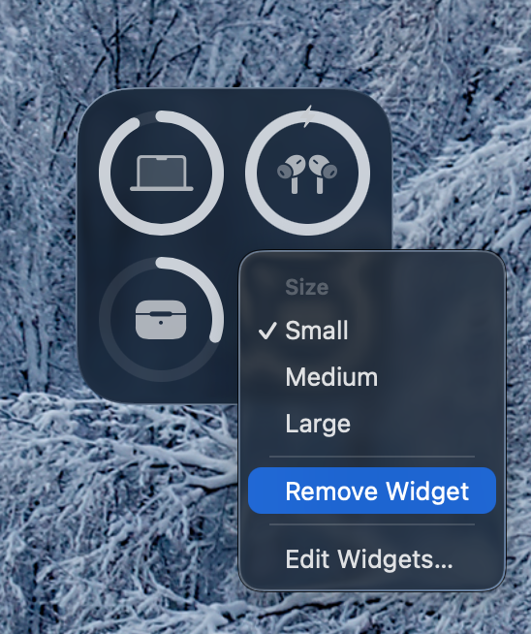
Task: Click the Size section header label
Action: coord(307,288)
